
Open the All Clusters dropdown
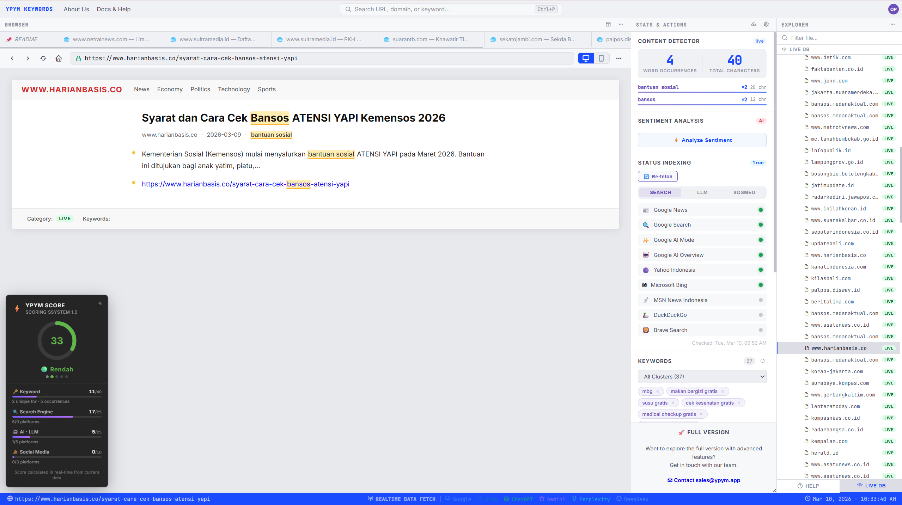coord(702,376)
